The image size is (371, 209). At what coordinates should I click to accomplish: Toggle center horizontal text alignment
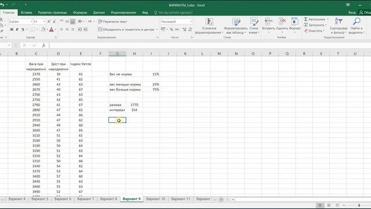[67, 30]
